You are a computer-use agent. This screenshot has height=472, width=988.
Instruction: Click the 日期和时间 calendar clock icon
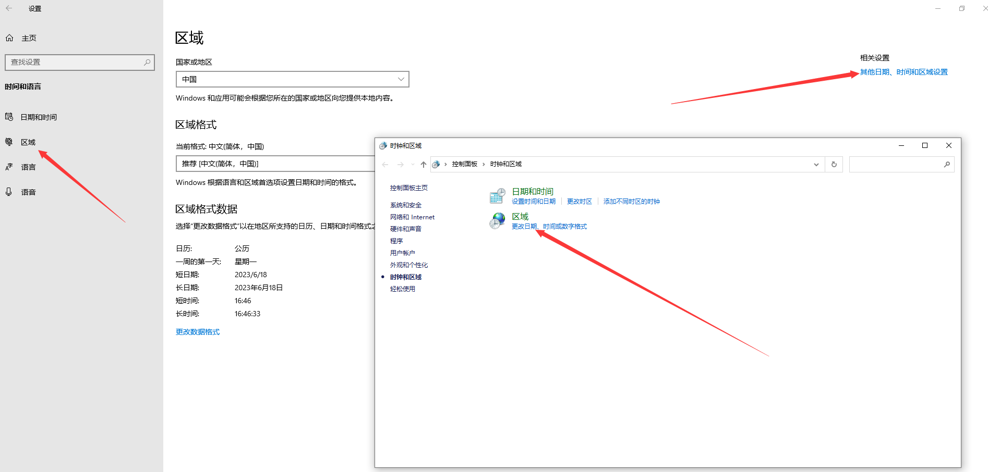coord(497,196)
